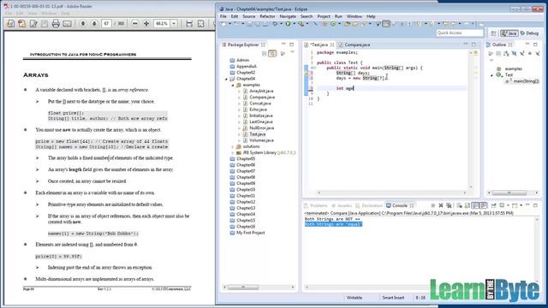Click the Eclipse Run green play icon

click(288, 24)
